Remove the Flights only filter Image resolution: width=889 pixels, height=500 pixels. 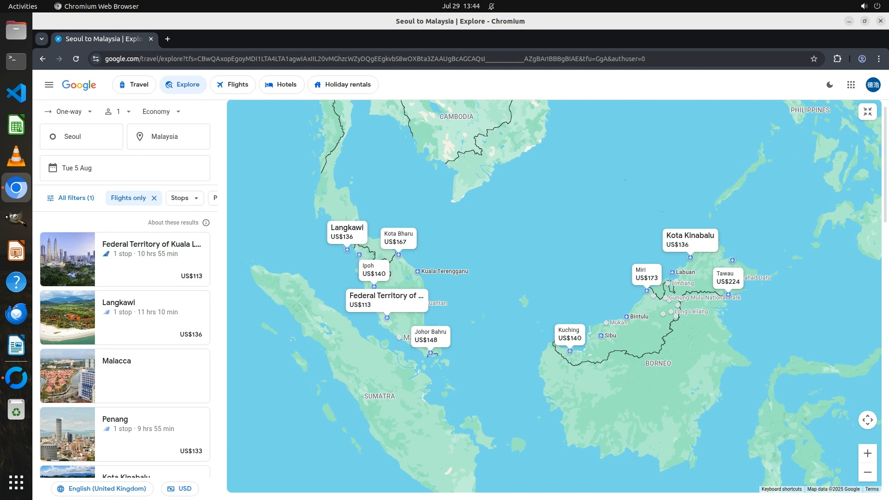[154, 198]
